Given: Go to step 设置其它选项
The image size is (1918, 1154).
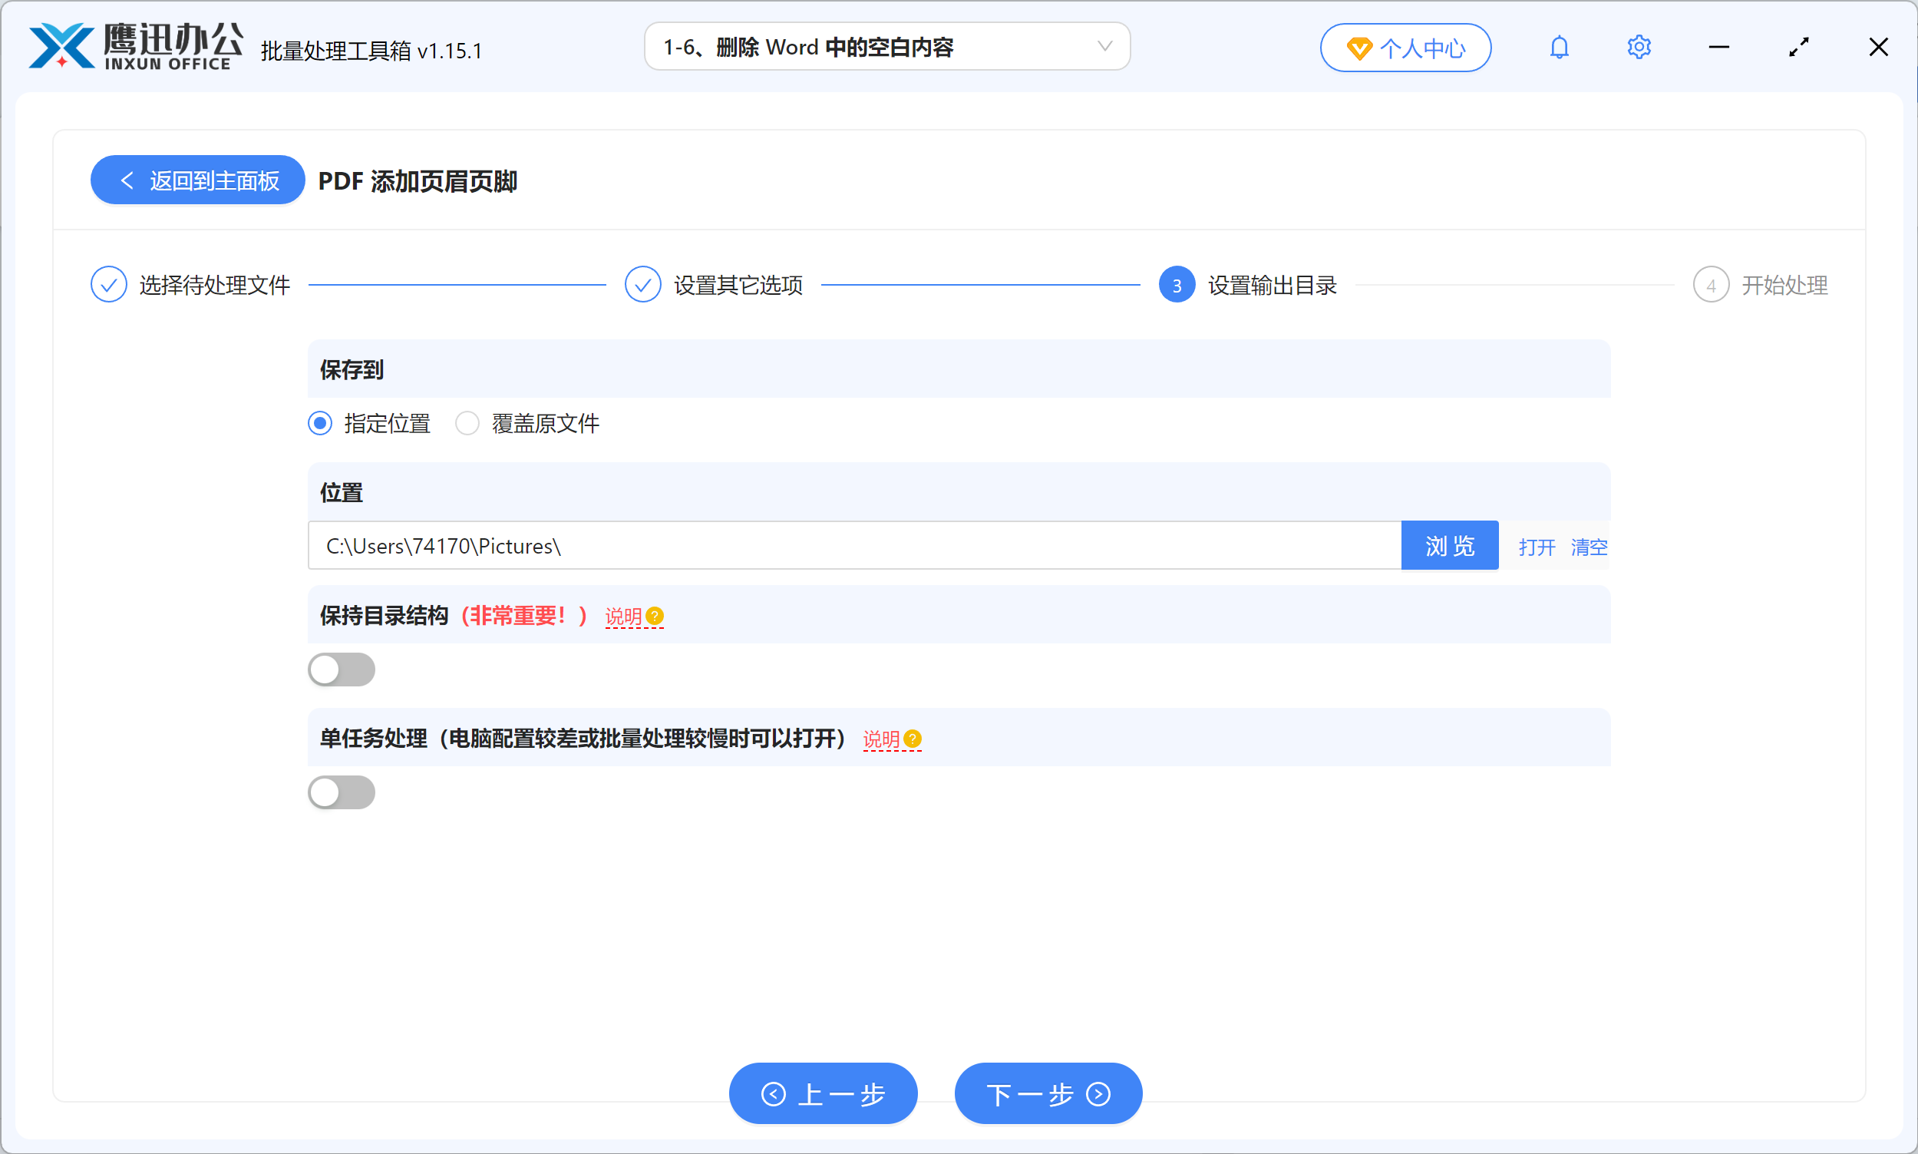Looking at the screenshot, I should click(x=714, y=285).
